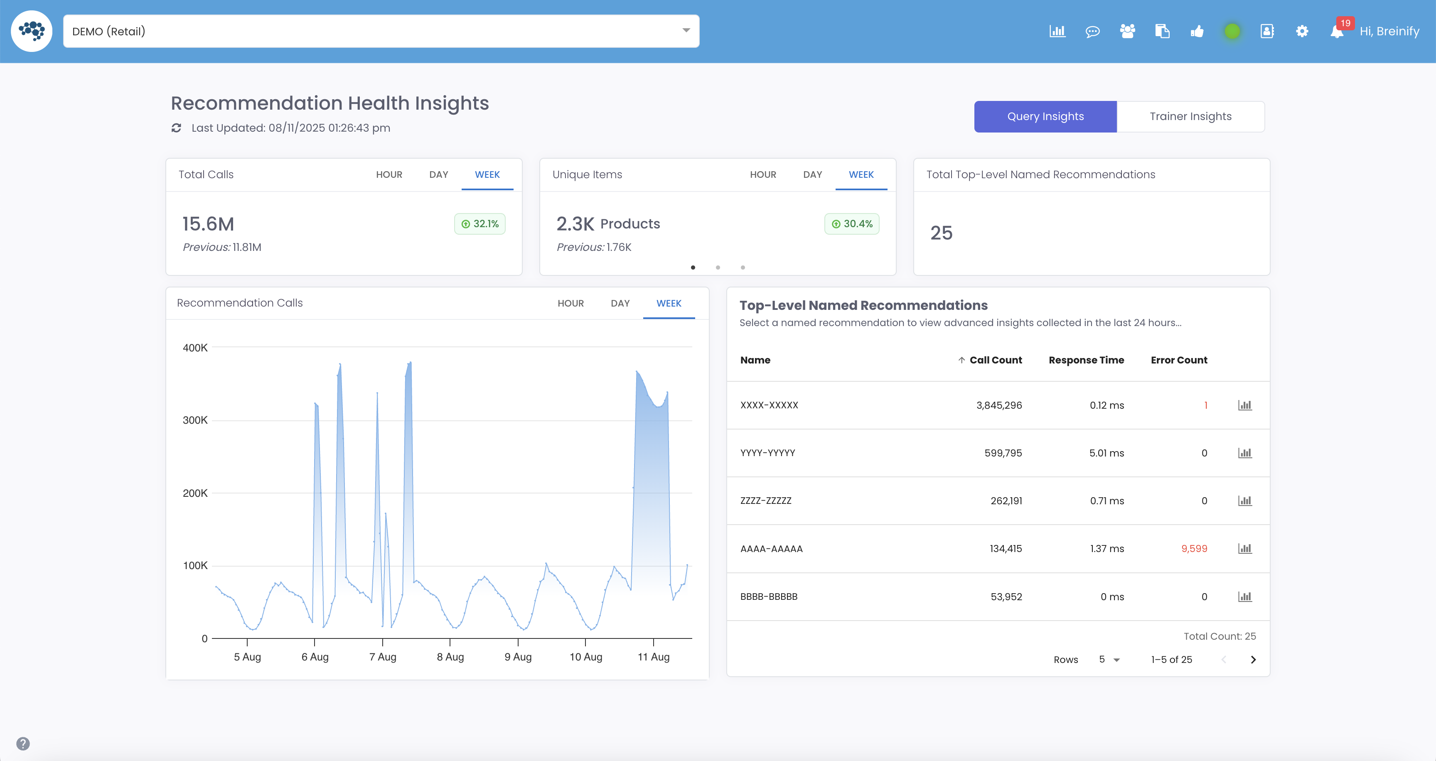Sort table by Call Count column
This screenshot has width=1436, height=761.
click(x=995, y=360)
